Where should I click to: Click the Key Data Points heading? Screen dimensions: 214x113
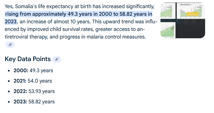(28, 59)
